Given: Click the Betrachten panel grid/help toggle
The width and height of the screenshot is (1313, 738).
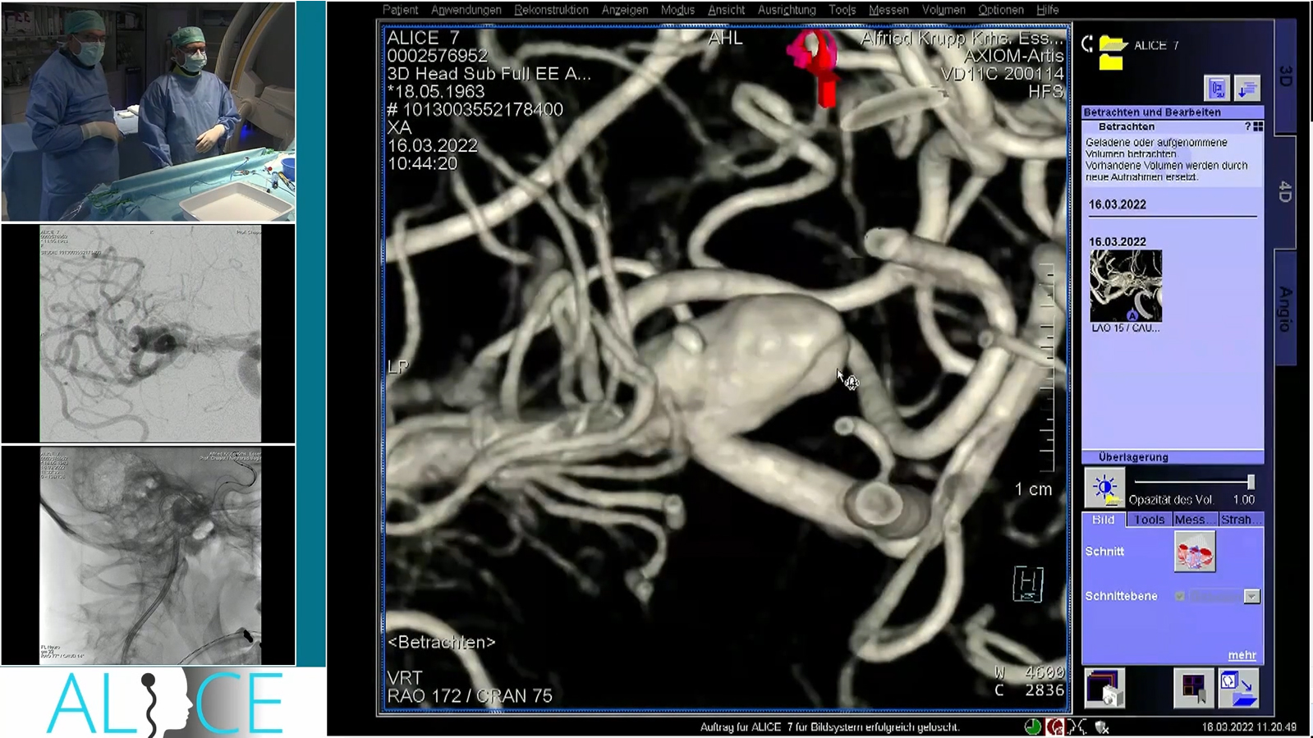Looking at the screenshot, I should pyautogui.click(x=1258, y=126).
